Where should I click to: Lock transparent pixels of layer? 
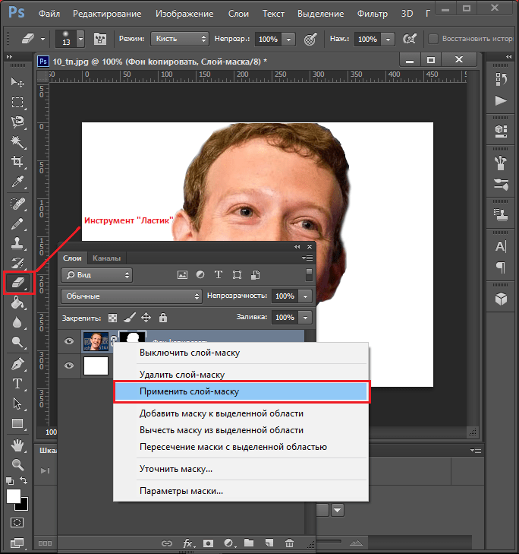[112, 318]
